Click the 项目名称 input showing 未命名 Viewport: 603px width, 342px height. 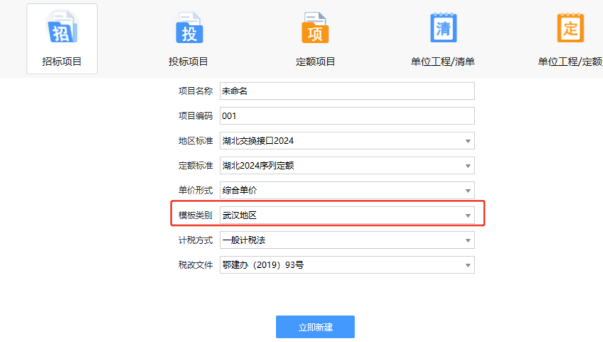click(346, 90)
